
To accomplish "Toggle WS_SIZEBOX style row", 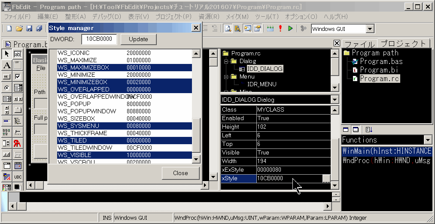I will (124, 119).
